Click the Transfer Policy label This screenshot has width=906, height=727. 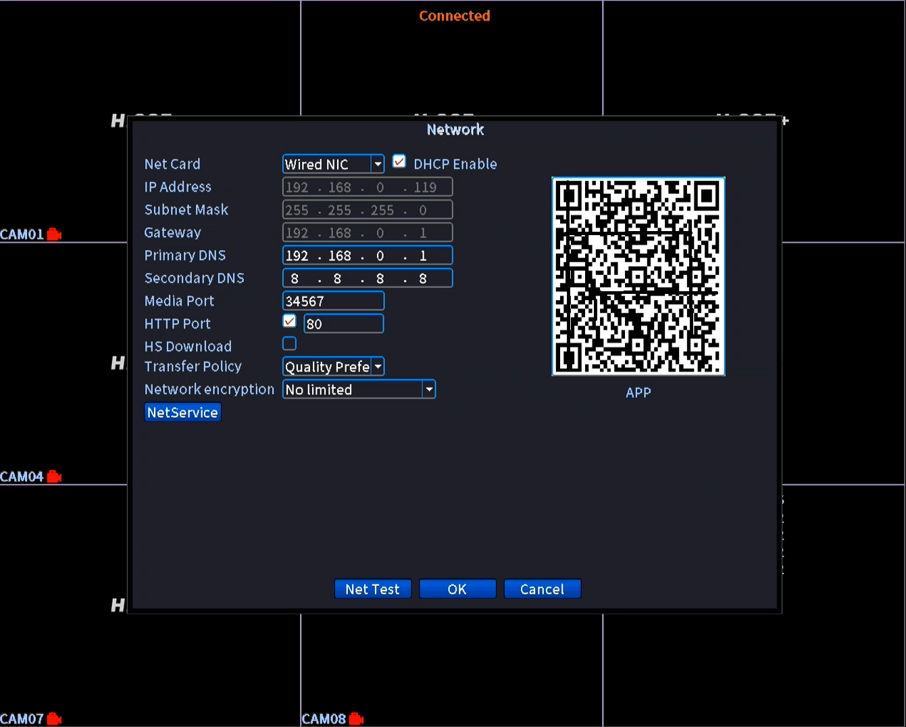[193, 367]
